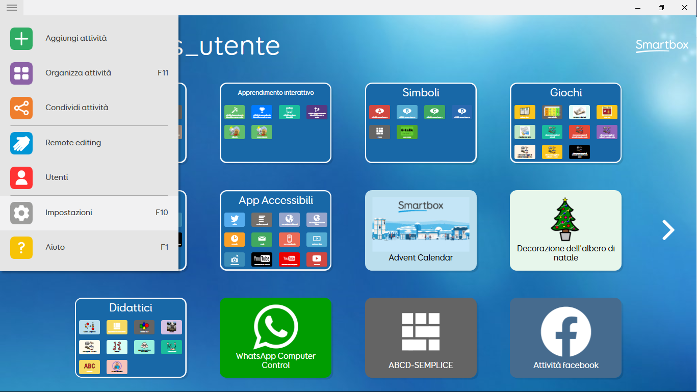Click the orange share icon for Condividi attività
This screenshot has width=697, height=392.
click(x=21, y=108)
